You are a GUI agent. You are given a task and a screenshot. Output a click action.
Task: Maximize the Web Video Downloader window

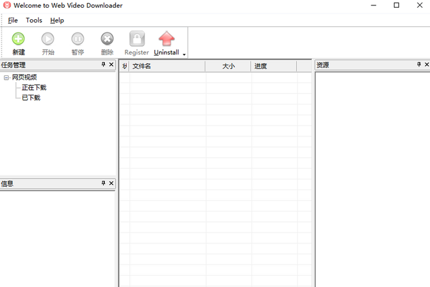coord(396,5)
